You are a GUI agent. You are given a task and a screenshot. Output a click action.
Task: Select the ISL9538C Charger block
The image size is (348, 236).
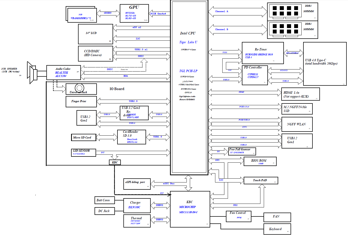tap(137, 205)
